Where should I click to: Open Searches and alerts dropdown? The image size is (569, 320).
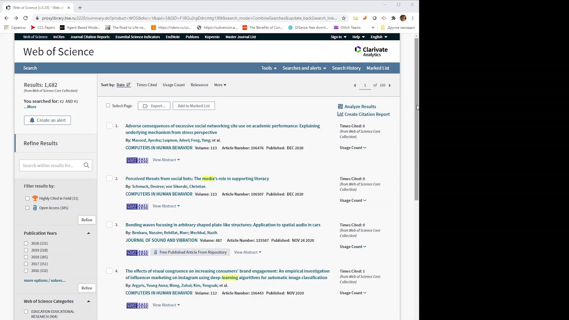(x=304, y=68)
